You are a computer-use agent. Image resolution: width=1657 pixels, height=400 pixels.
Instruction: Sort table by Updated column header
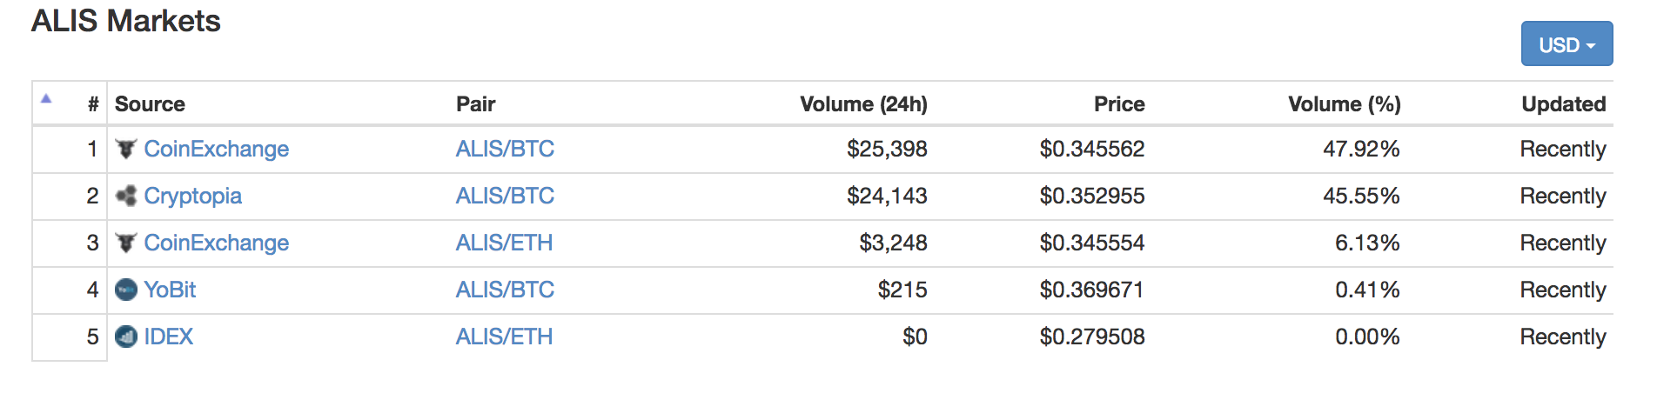tap(1564, 104)
